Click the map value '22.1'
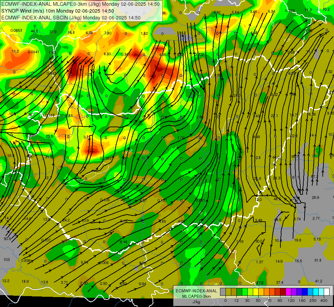This screenshot has height=307, width=334. click(274, 116)
